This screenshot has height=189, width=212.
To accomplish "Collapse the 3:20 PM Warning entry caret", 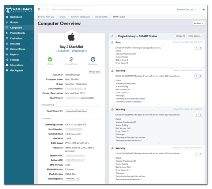I will 159,143.
